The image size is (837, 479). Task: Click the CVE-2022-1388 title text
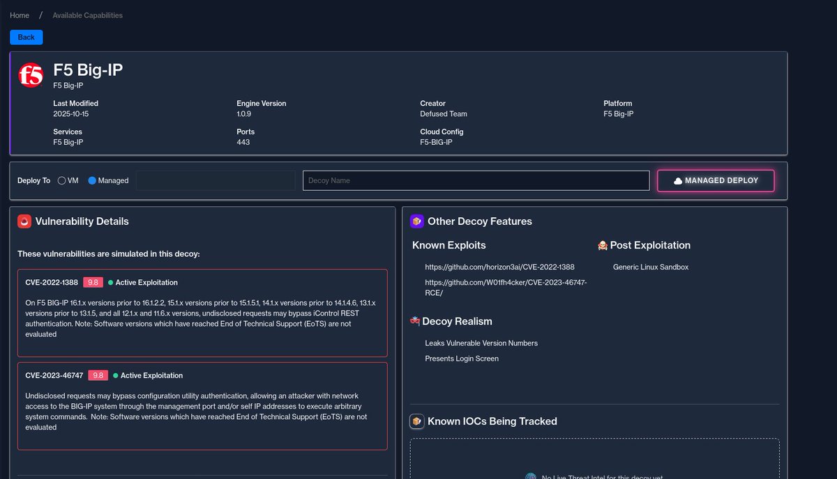point(52,283)
